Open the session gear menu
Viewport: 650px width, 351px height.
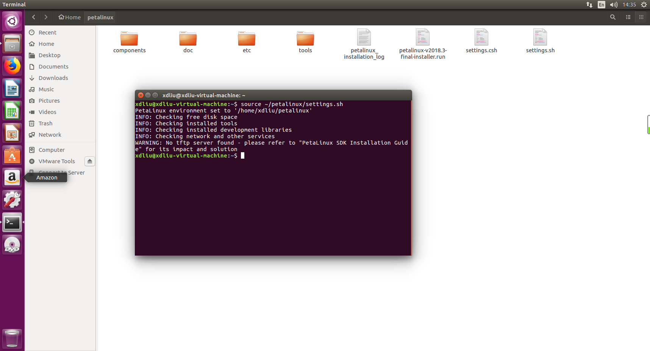click(644, 5)
